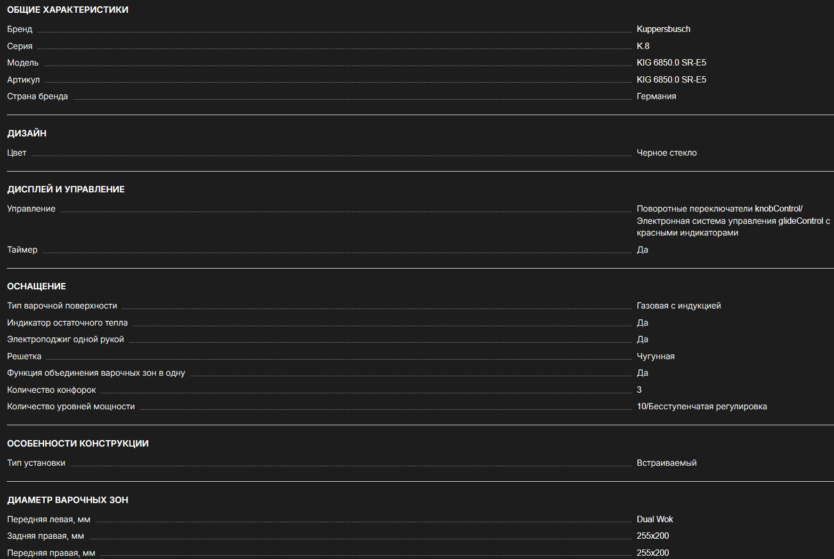This screenshot has width=834, height=559.
Task: Click the Индикатор остаточного тепла label
Action: [67, 323]
